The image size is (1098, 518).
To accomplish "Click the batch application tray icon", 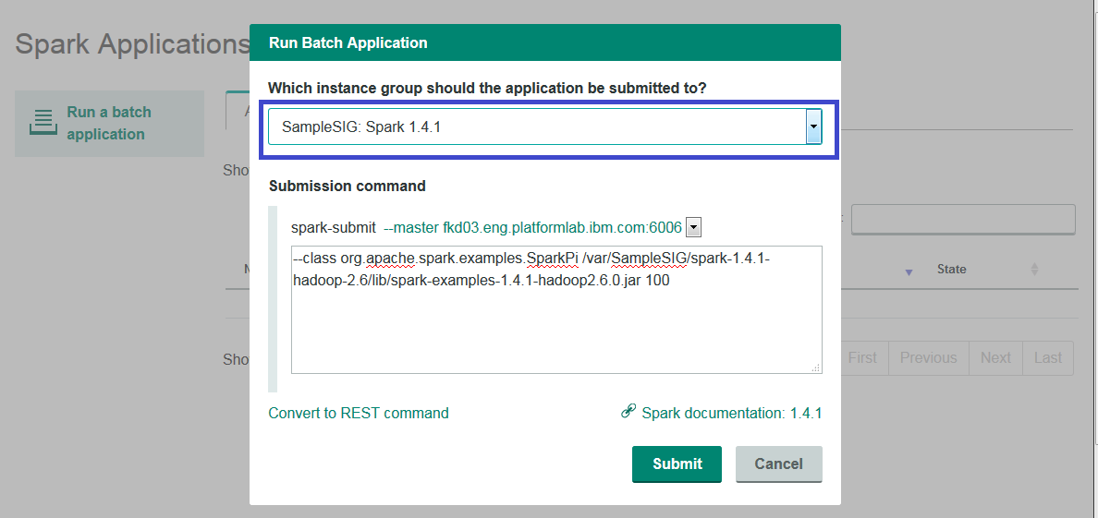I will coord(43,122).
